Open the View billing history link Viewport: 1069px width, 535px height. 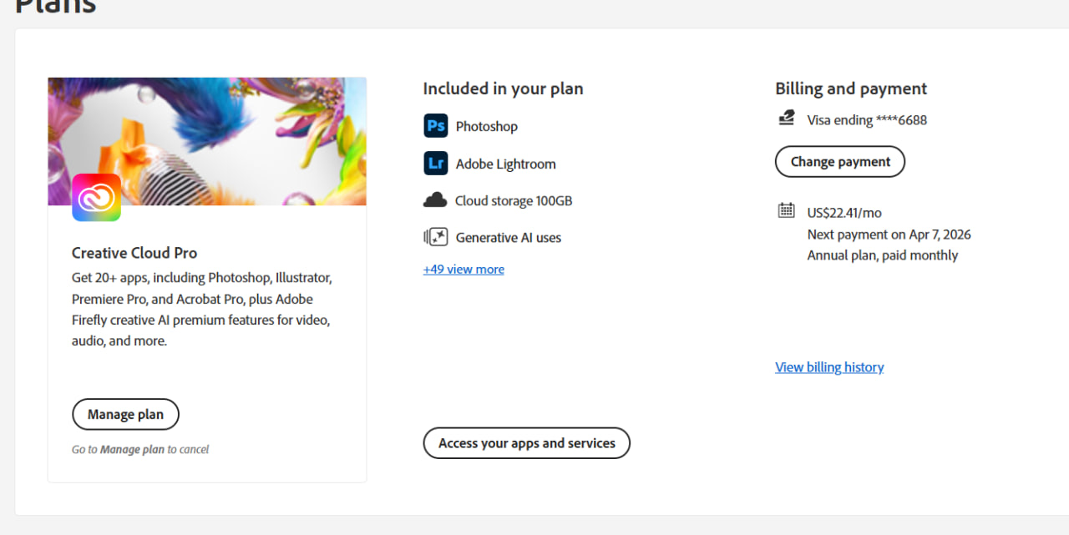pos(829,367)
